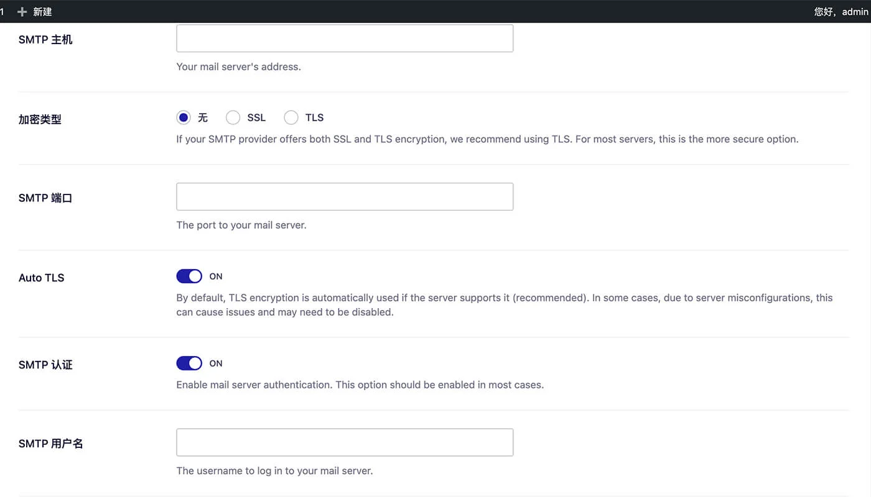Click the 加密类型 setting label
Viewport: 871px width, 497px height.
coord(40,119)
